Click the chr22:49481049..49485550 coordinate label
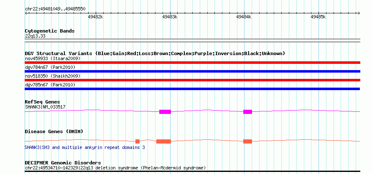Image resolution: width=372 pixels, height=174 pixels. [55, 9]
